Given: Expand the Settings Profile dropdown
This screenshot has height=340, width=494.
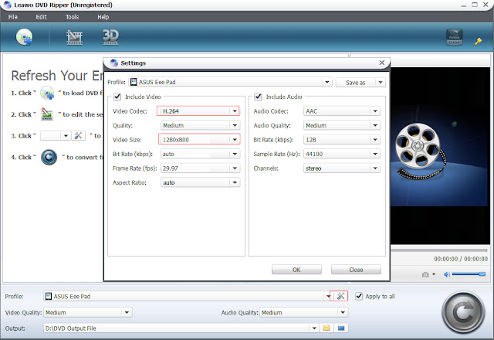Looking at the screenshot, I should click(327, 82).
